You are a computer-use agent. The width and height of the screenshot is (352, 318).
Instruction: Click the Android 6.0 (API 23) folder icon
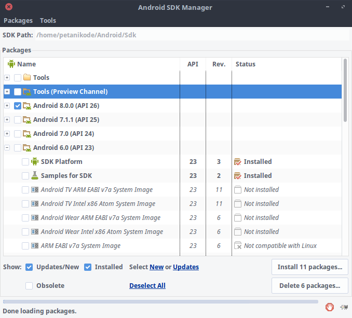[x=27, y=147]
